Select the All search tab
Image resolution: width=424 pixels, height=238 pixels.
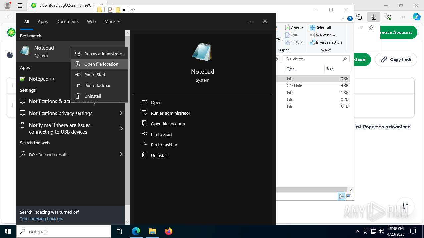point(26,21)
